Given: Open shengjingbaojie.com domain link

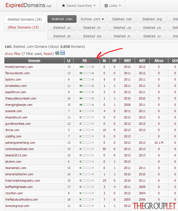Looking at the screenshot, I should pos(19,105).
